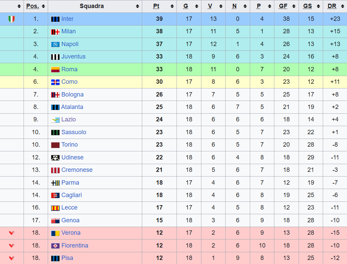Click the relegation arrow icon beside Verona
The image size is (347, 264).
[x=11, y=233]
